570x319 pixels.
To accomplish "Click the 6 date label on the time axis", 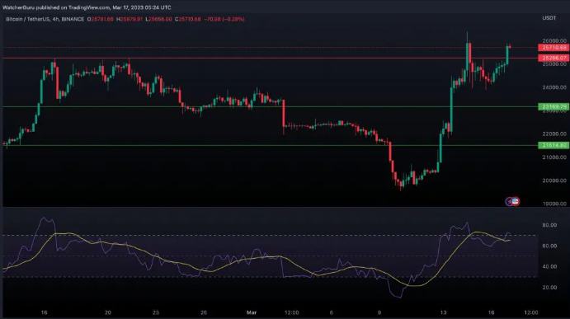I will (x=331, y=312).
